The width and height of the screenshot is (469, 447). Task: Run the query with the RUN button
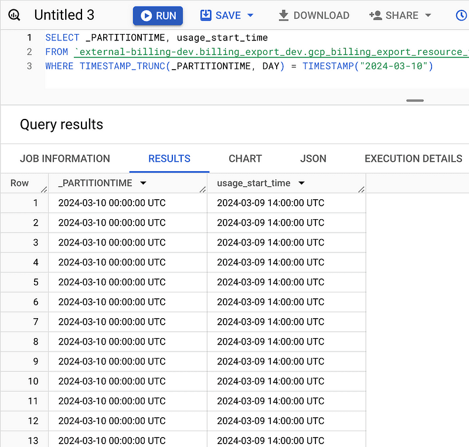click(158, 16)
